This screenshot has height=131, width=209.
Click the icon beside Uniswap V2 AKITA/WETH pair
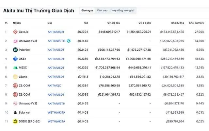point(69,41)
